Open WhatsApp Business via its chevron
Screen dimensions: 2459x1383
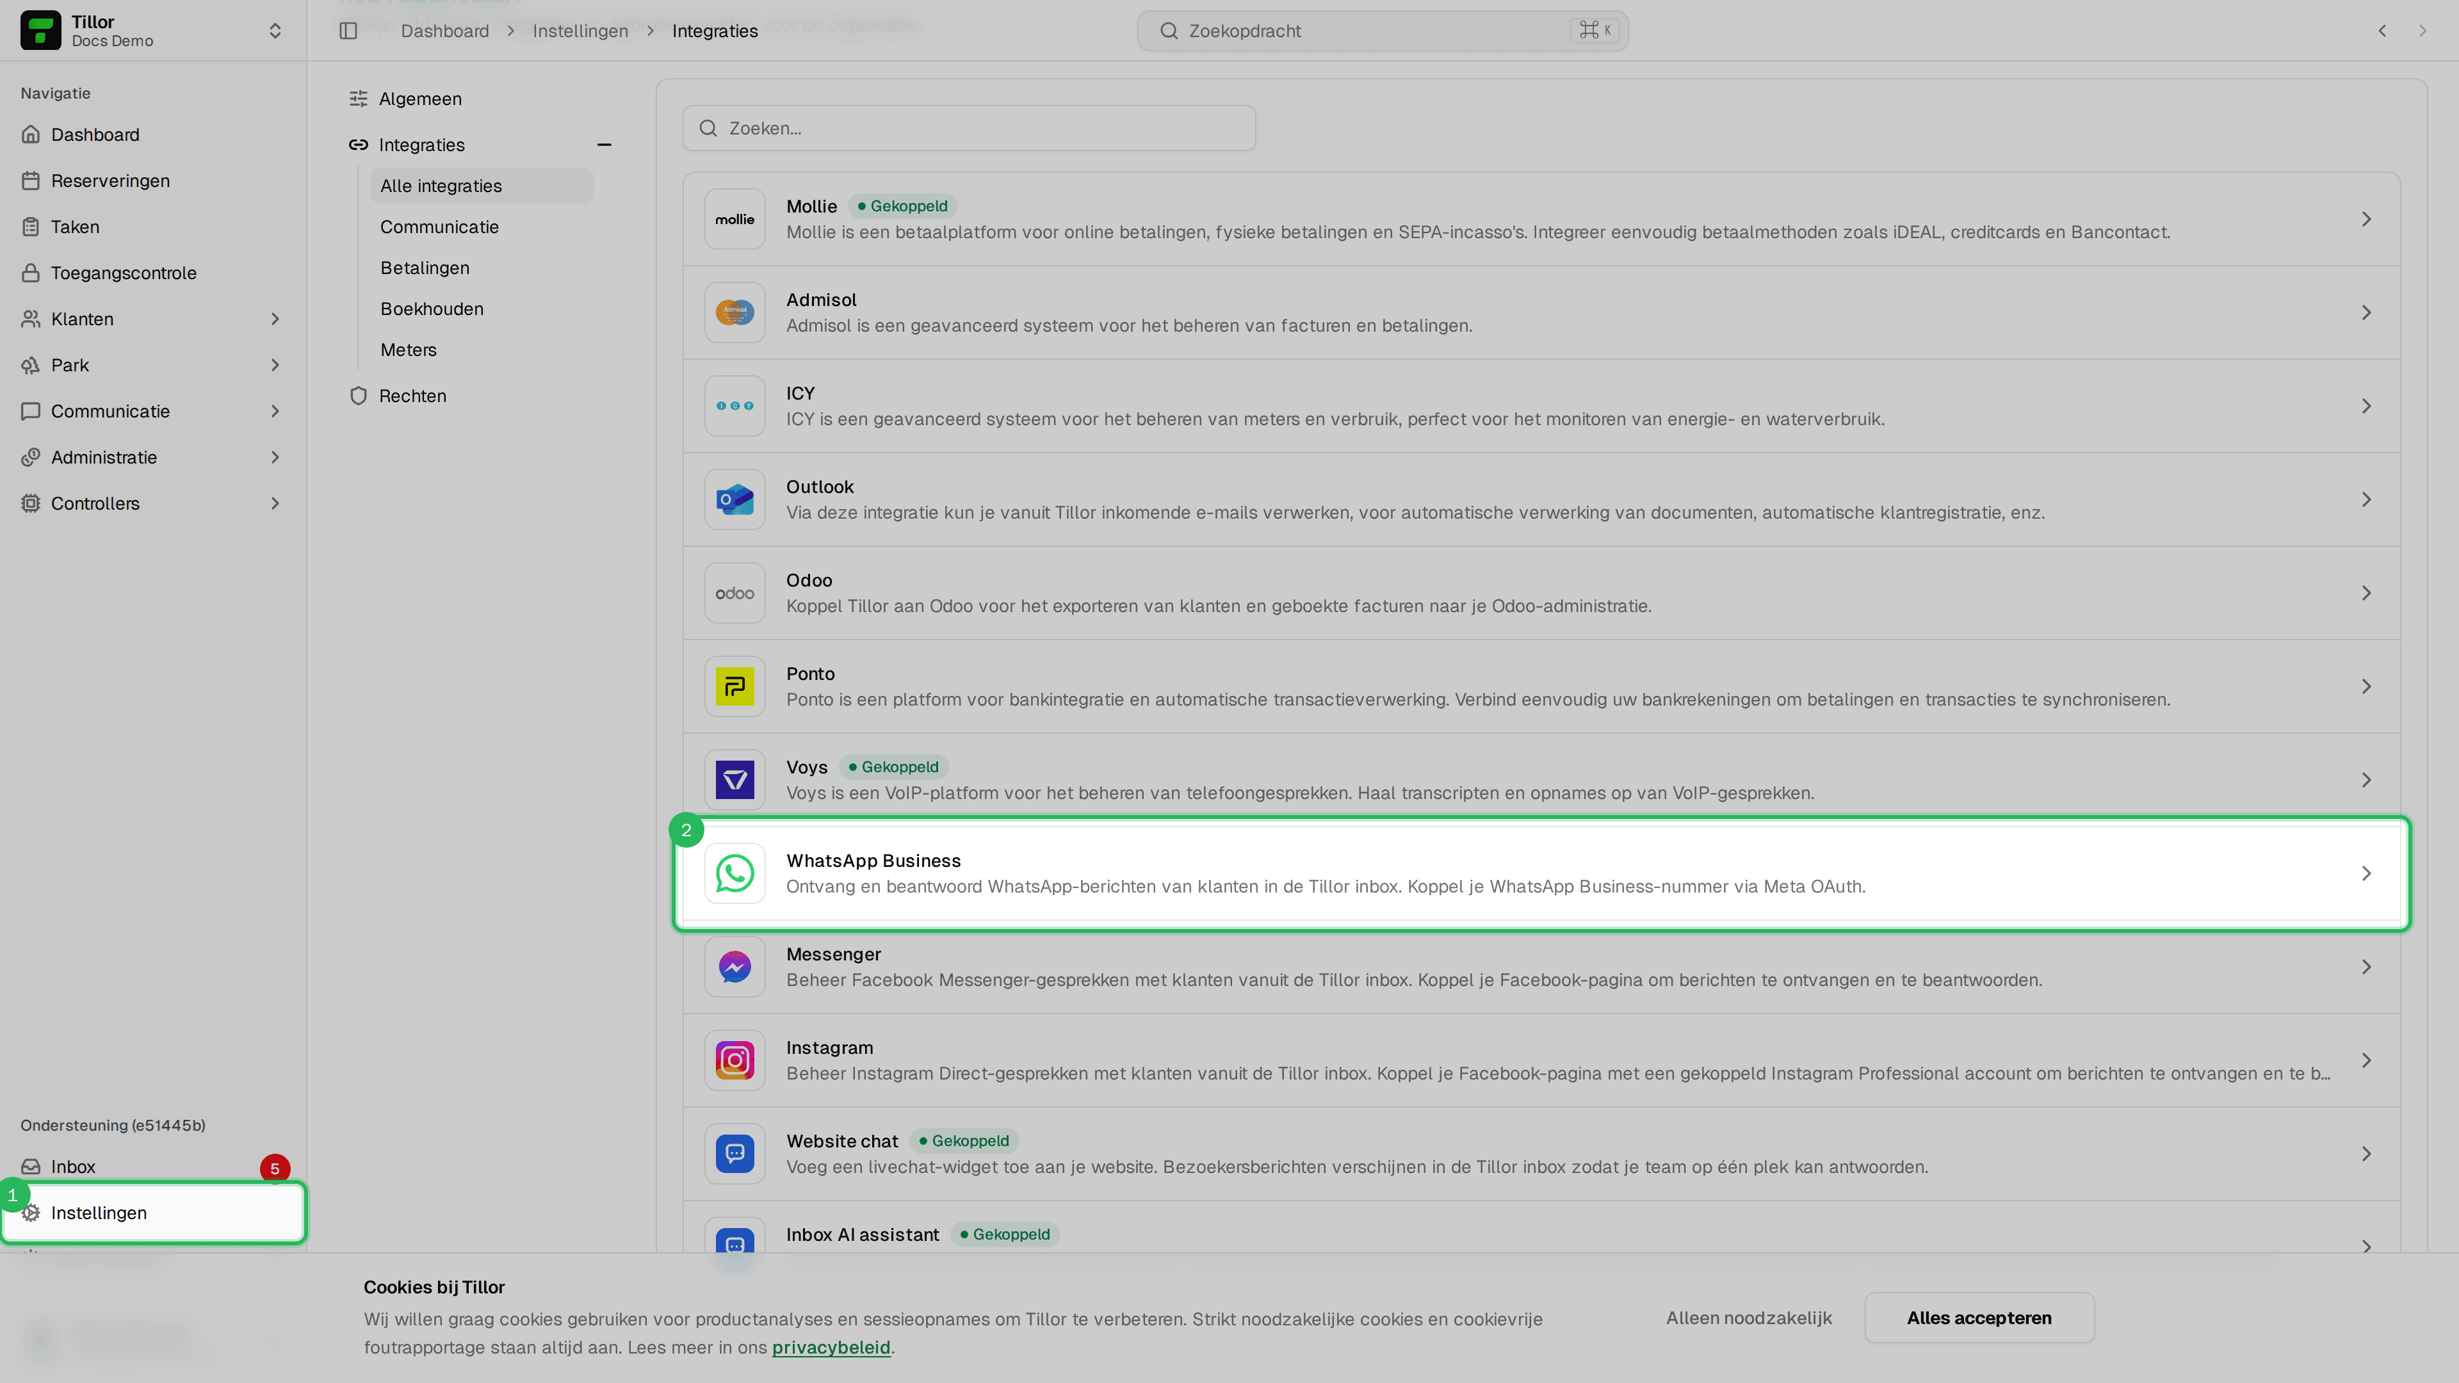click(2366, 873)
